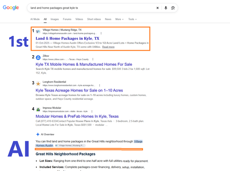
Task: Switch to AI Mode tab
Action: click(x=35, y=19)
